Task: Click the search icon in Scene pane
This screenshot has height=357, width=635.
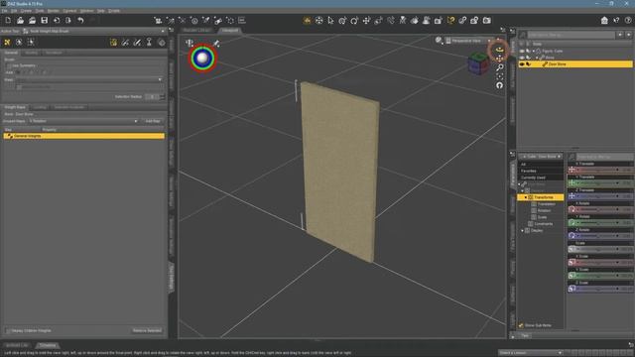Action: [523, 35]
